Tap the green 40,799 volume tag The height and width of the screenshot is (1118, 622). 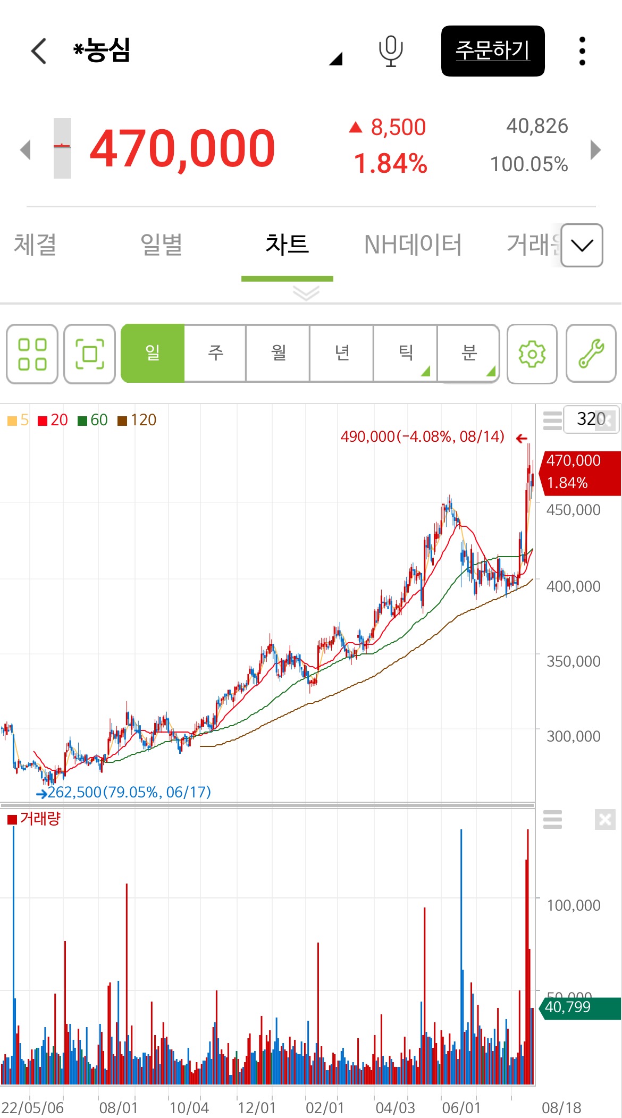pos(579,1007)
